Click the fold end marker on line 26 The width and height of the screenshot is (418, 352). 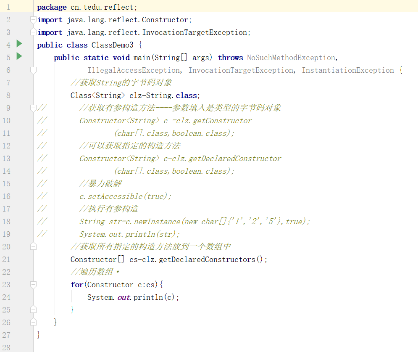pos(33,322)
